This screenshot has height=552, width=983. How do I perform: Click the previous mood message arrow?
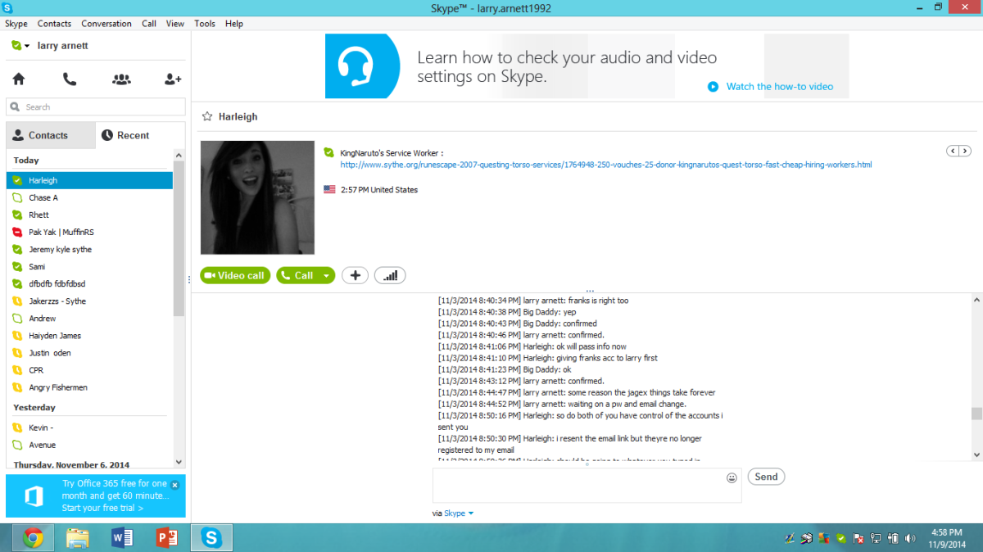[x=952, y=151]
